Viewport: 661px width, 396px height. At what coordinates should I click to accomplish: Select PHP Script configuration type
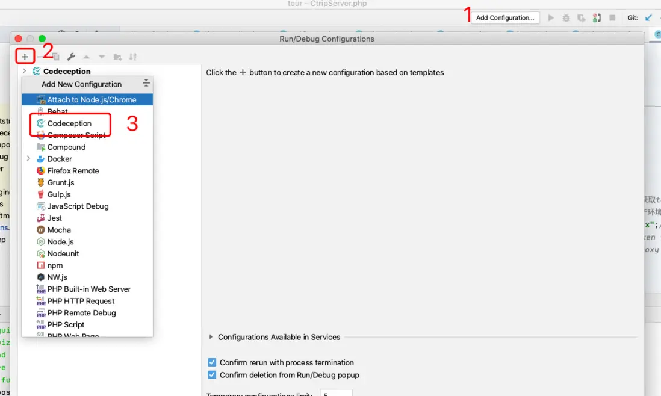(87, 324)
